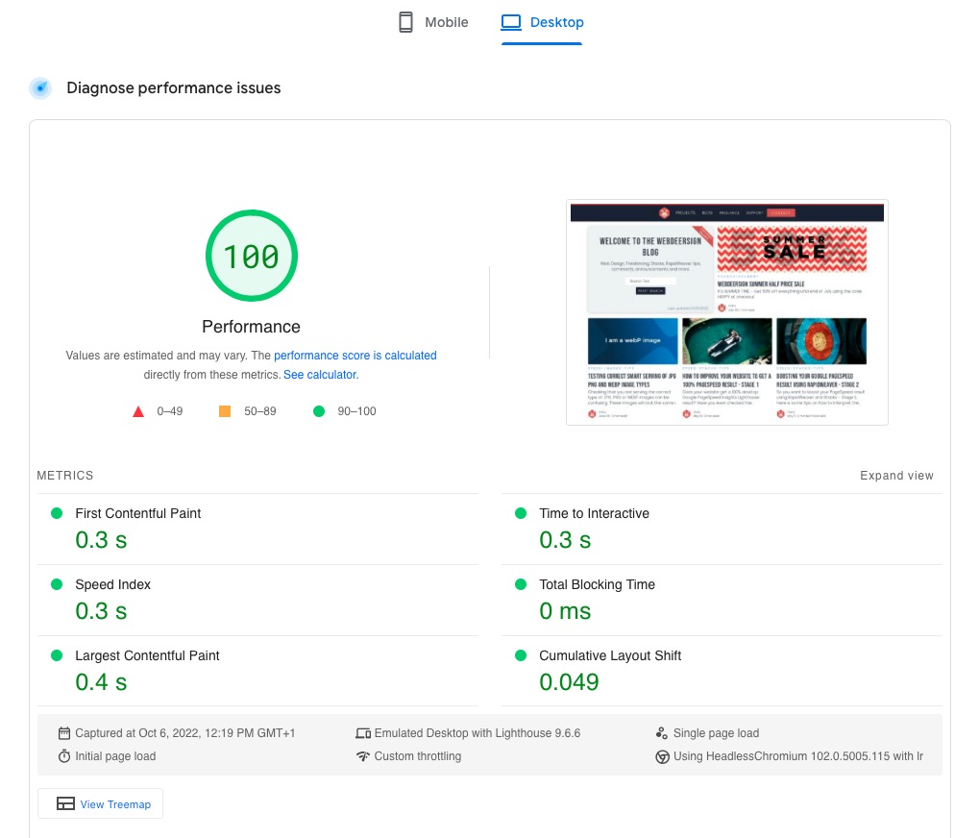Click the red triangle 0–49 legend icon

pyautogui.click(x=138, y=411)
